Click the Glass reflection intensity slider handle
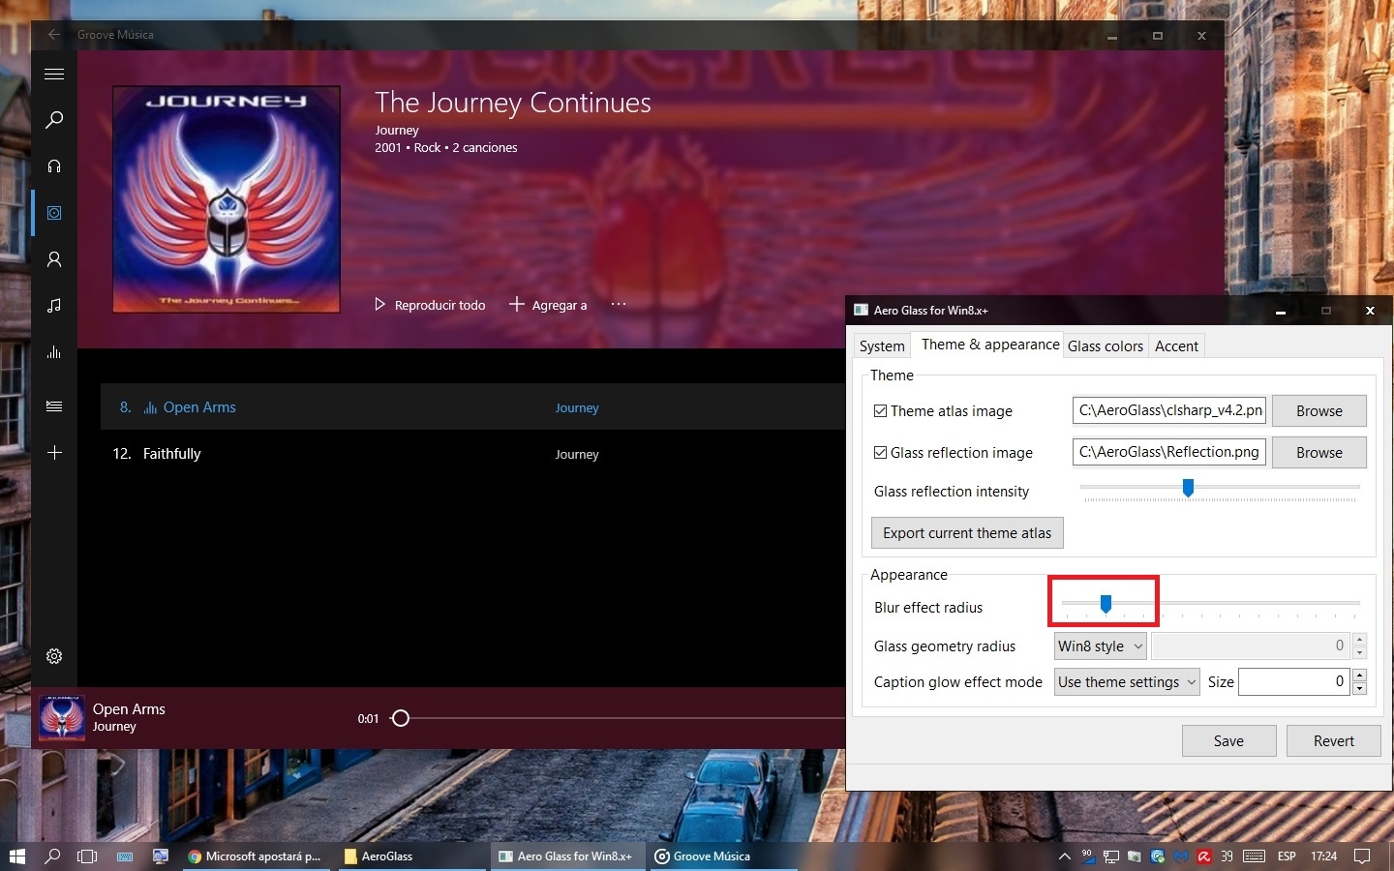The height and width of the screenshot is (871, 1394). pyautogui.click(x=1188, y=488)
